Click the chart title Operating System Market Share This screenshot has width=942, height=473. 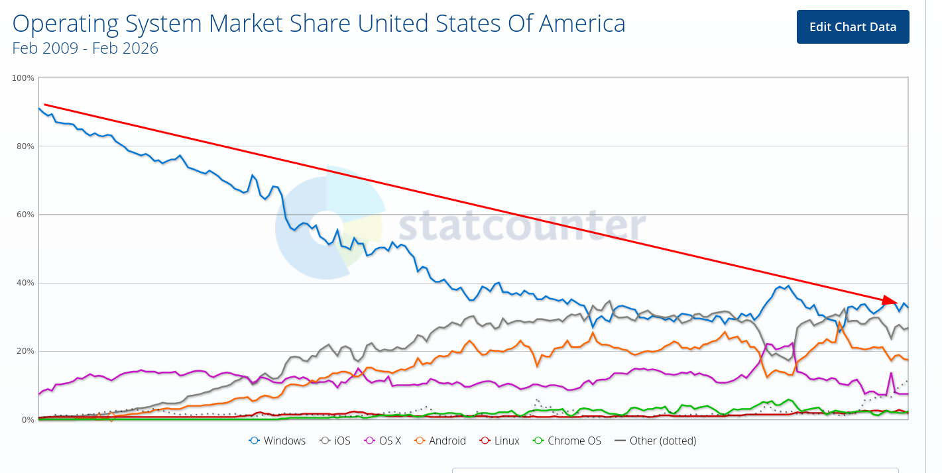coord(318,23)
